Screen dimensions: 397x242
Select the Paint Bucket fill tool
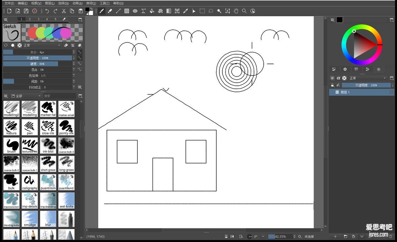click(152, 11)
